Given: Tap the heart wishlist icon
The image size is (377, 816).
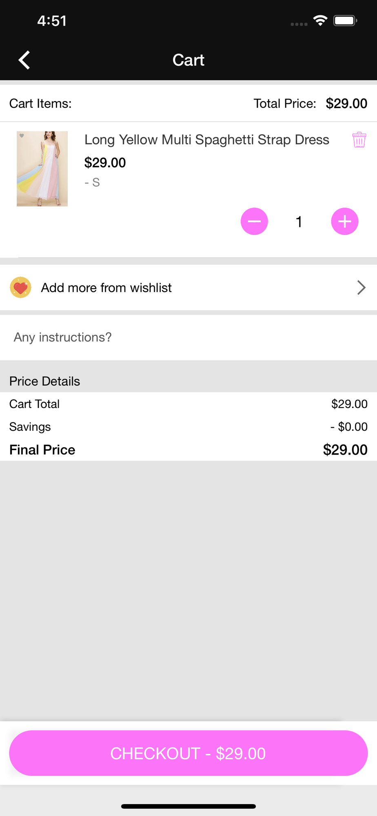Looking at the screenshot, I should point(20,288).
